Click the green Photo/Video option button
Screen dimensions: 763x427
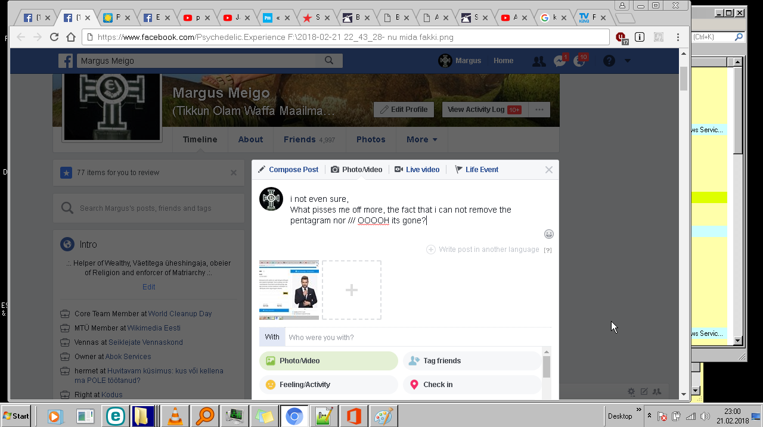(328, 361)
